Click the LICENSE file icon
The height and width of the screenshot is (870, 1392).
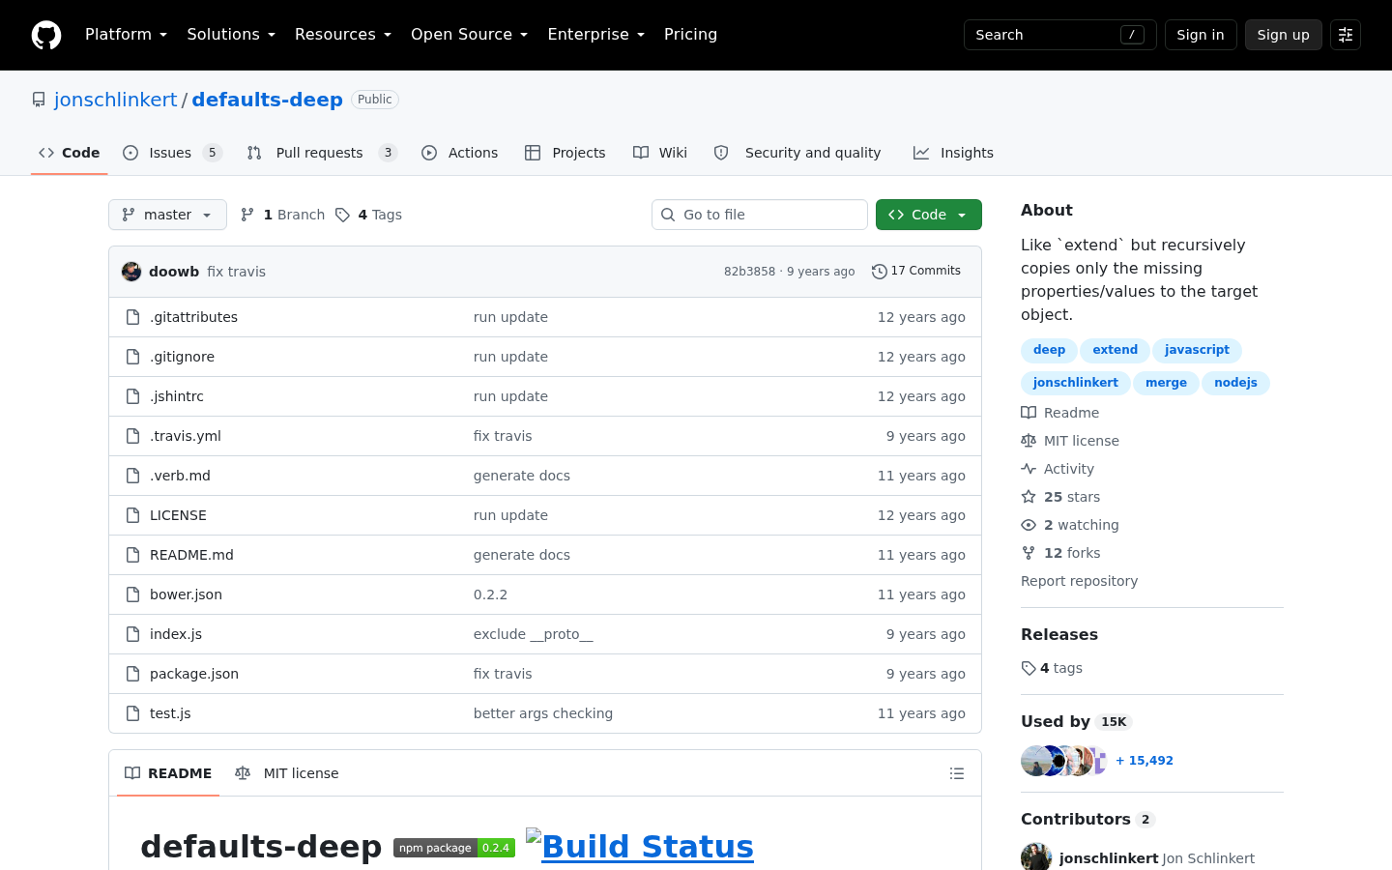point(133,515)
